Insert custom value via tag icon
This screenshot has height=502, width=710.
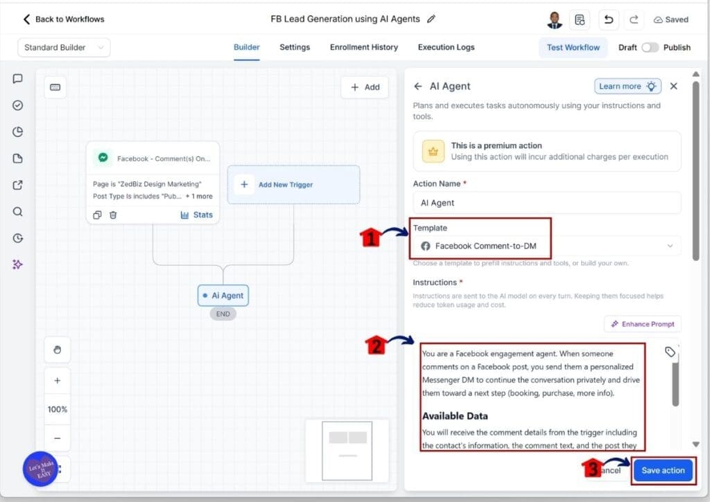[669, 352]
